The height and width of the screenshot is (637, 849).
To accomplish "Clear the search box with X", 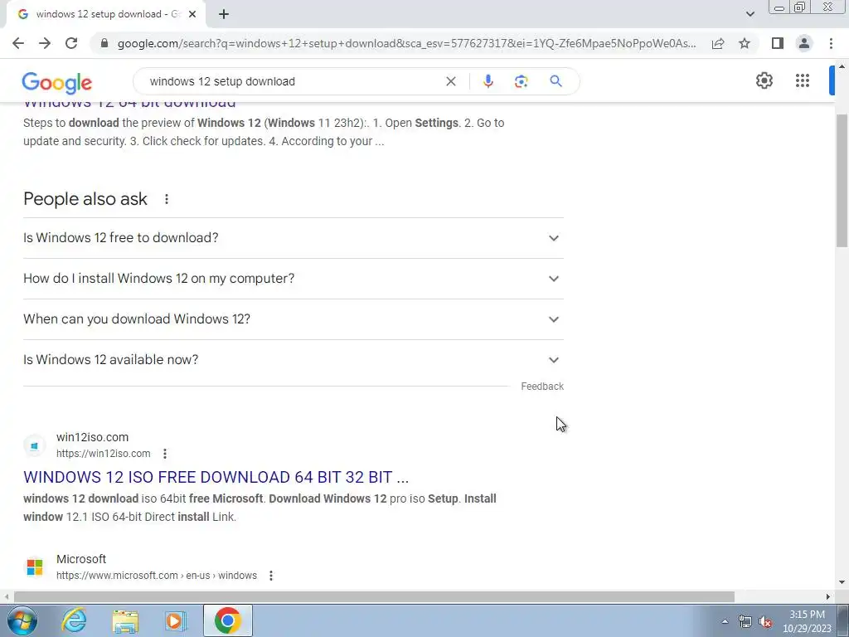I will pyautogui.click(x=450, y=81).
